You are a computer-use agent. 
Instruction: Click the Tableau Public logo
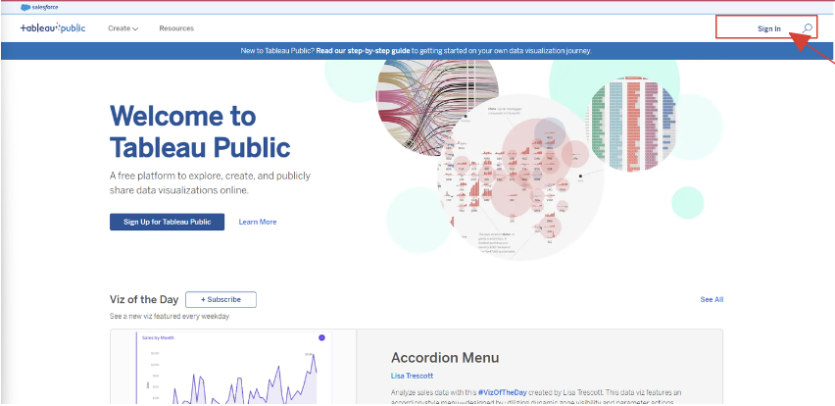[53, 28]
